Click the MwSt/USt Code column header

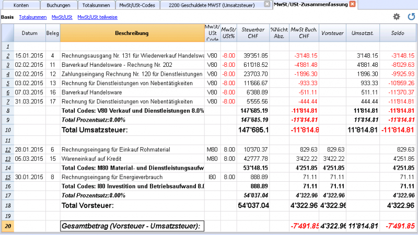point(213,33)
